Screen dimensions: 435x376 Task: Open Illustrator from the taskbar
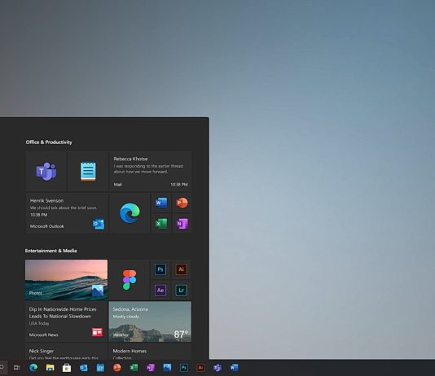point(200,368)
